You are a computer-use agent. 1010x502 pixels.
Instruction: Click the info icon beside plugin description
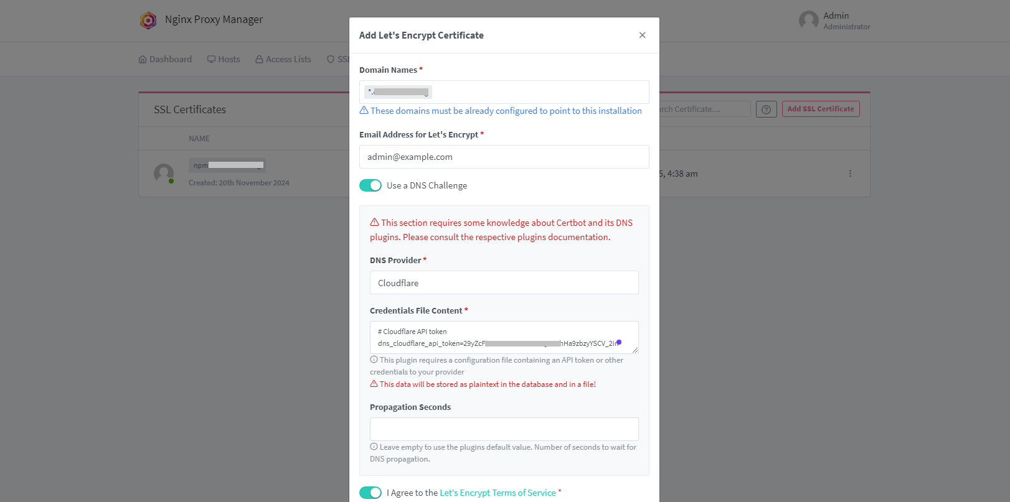coord(374,360)
